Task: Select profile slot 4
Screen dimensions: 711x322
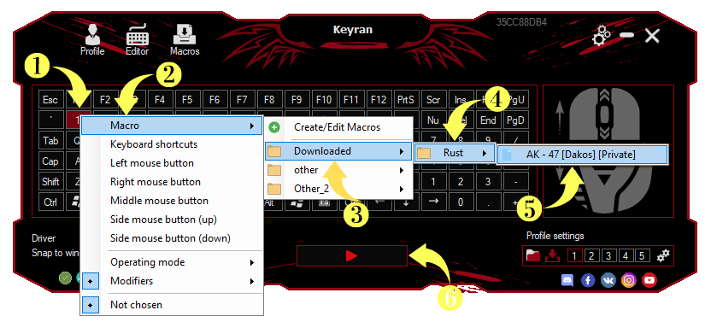Action: tap(626, 255)
